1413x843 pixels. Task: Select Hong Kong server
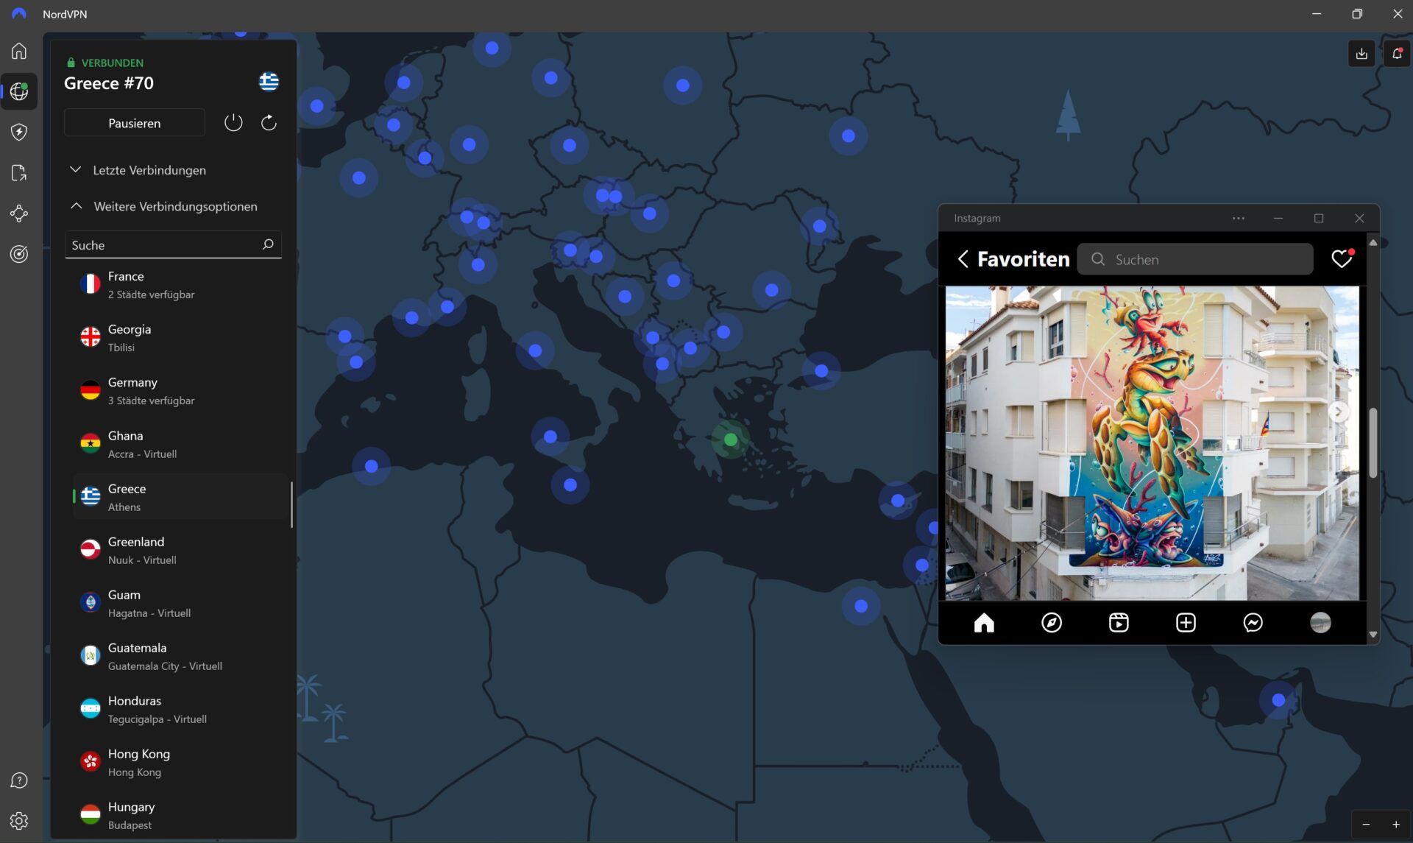click(x=180, y=762)
